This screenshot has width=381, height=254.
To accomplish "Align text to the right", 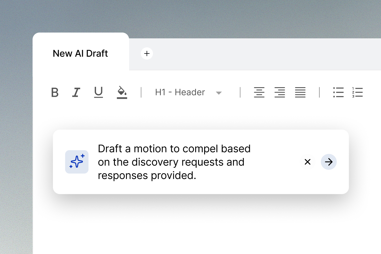I will point(279,92).
